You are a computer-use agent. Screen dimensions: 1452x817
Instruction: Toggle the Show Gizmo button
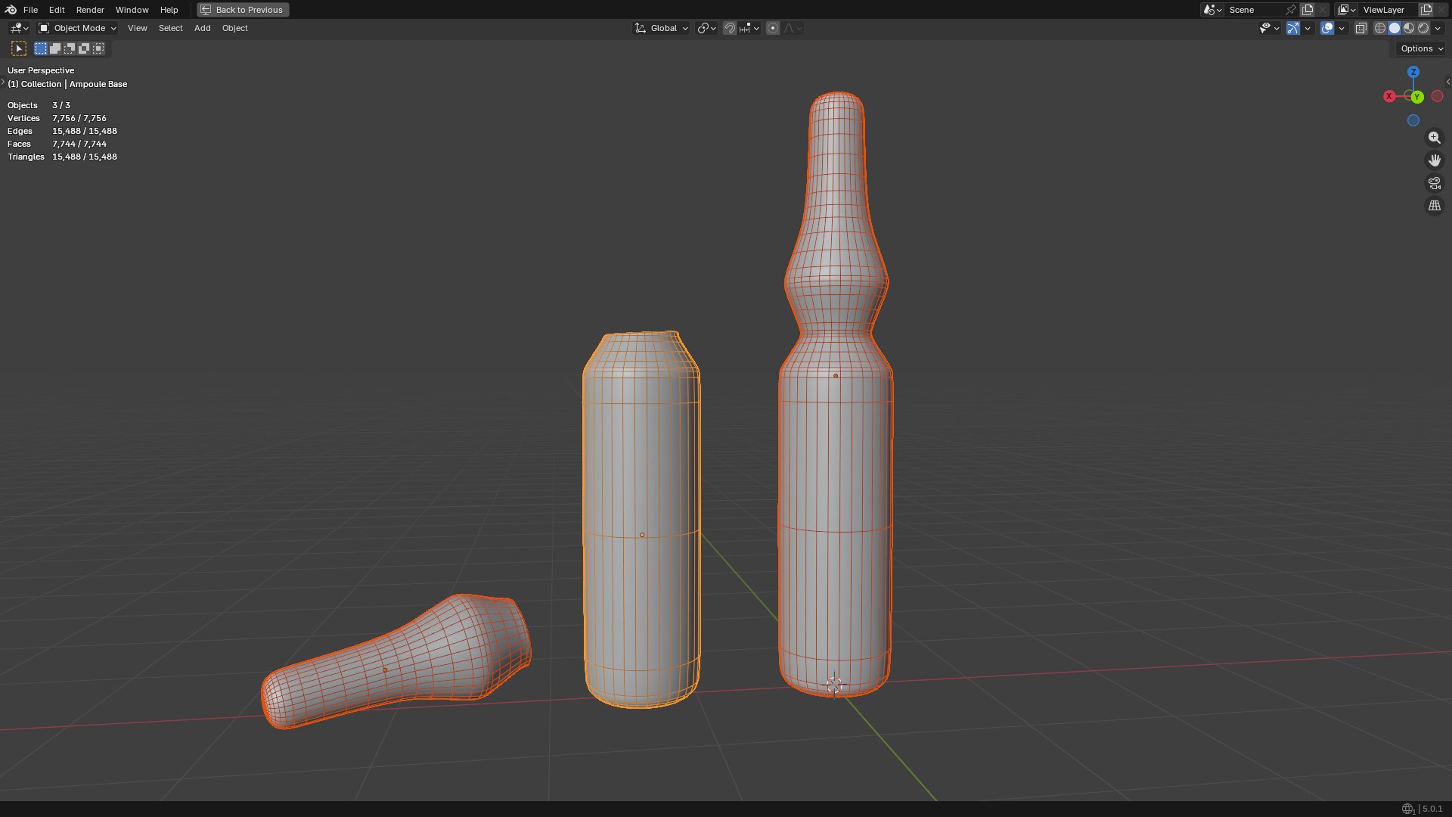[1293, 28]
